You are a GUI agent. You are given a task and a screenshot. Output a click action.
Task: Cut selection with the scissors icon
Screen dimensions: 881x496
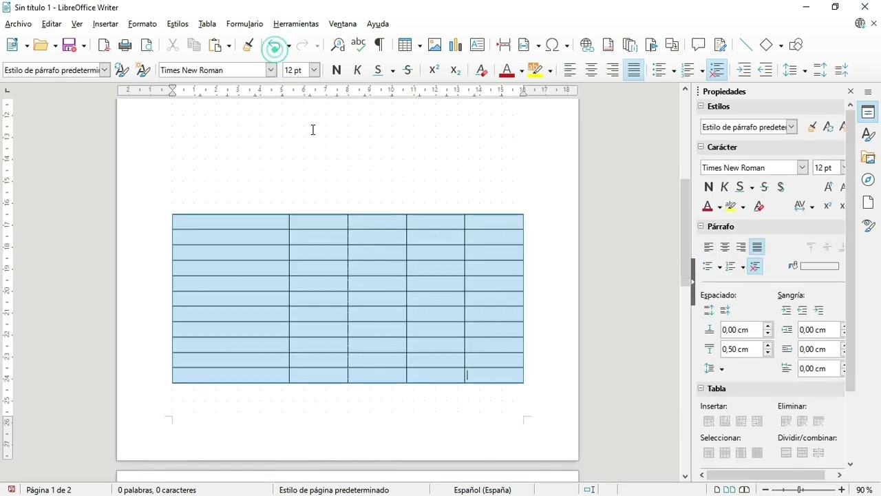click(173, 45)
